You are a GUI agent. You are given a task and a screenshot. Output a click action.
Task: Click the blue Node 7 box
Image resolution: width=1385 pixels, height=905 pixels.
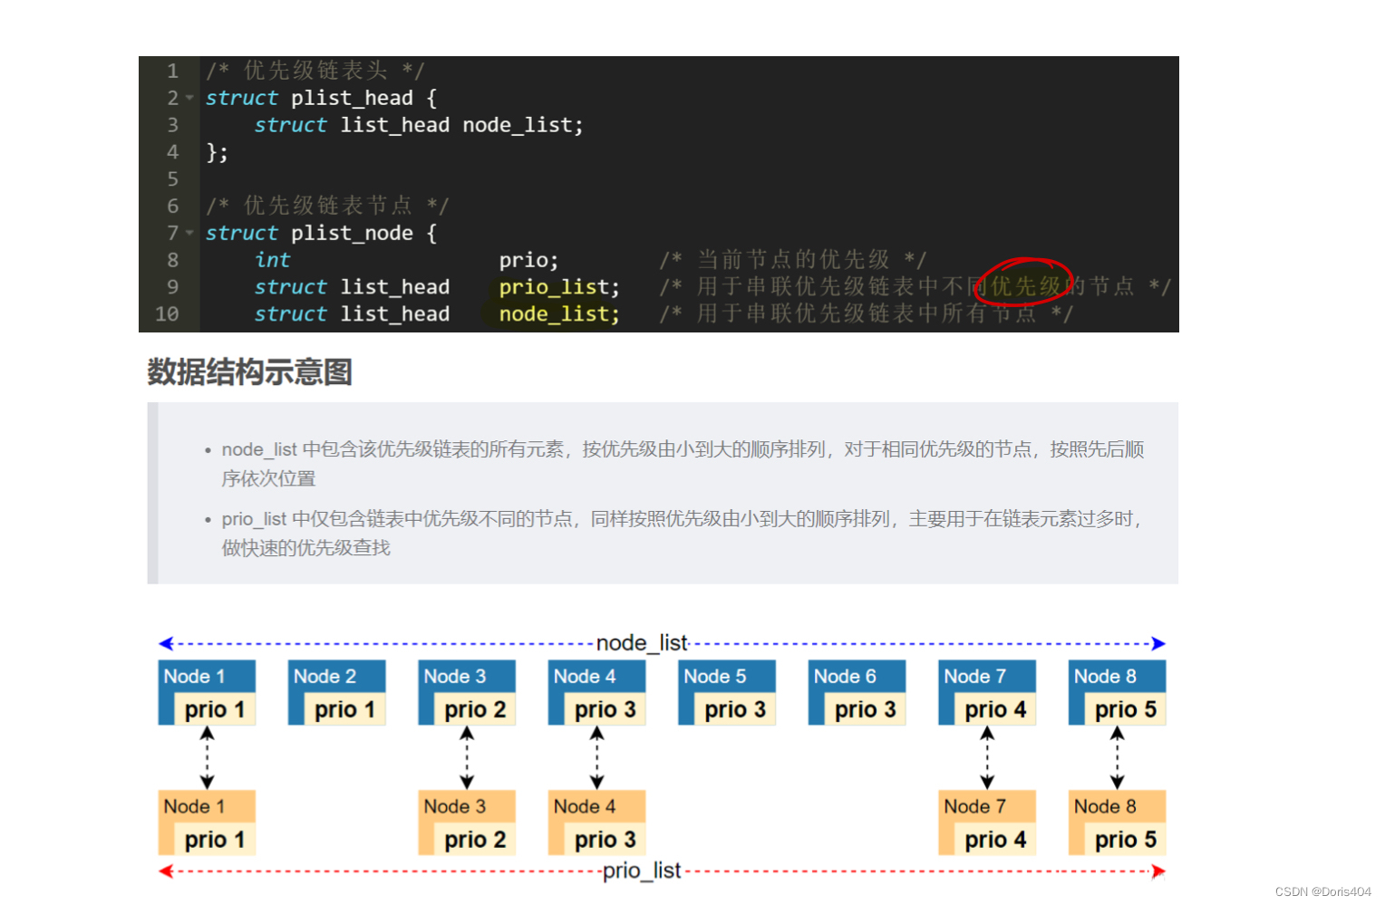tap(987, 693)
